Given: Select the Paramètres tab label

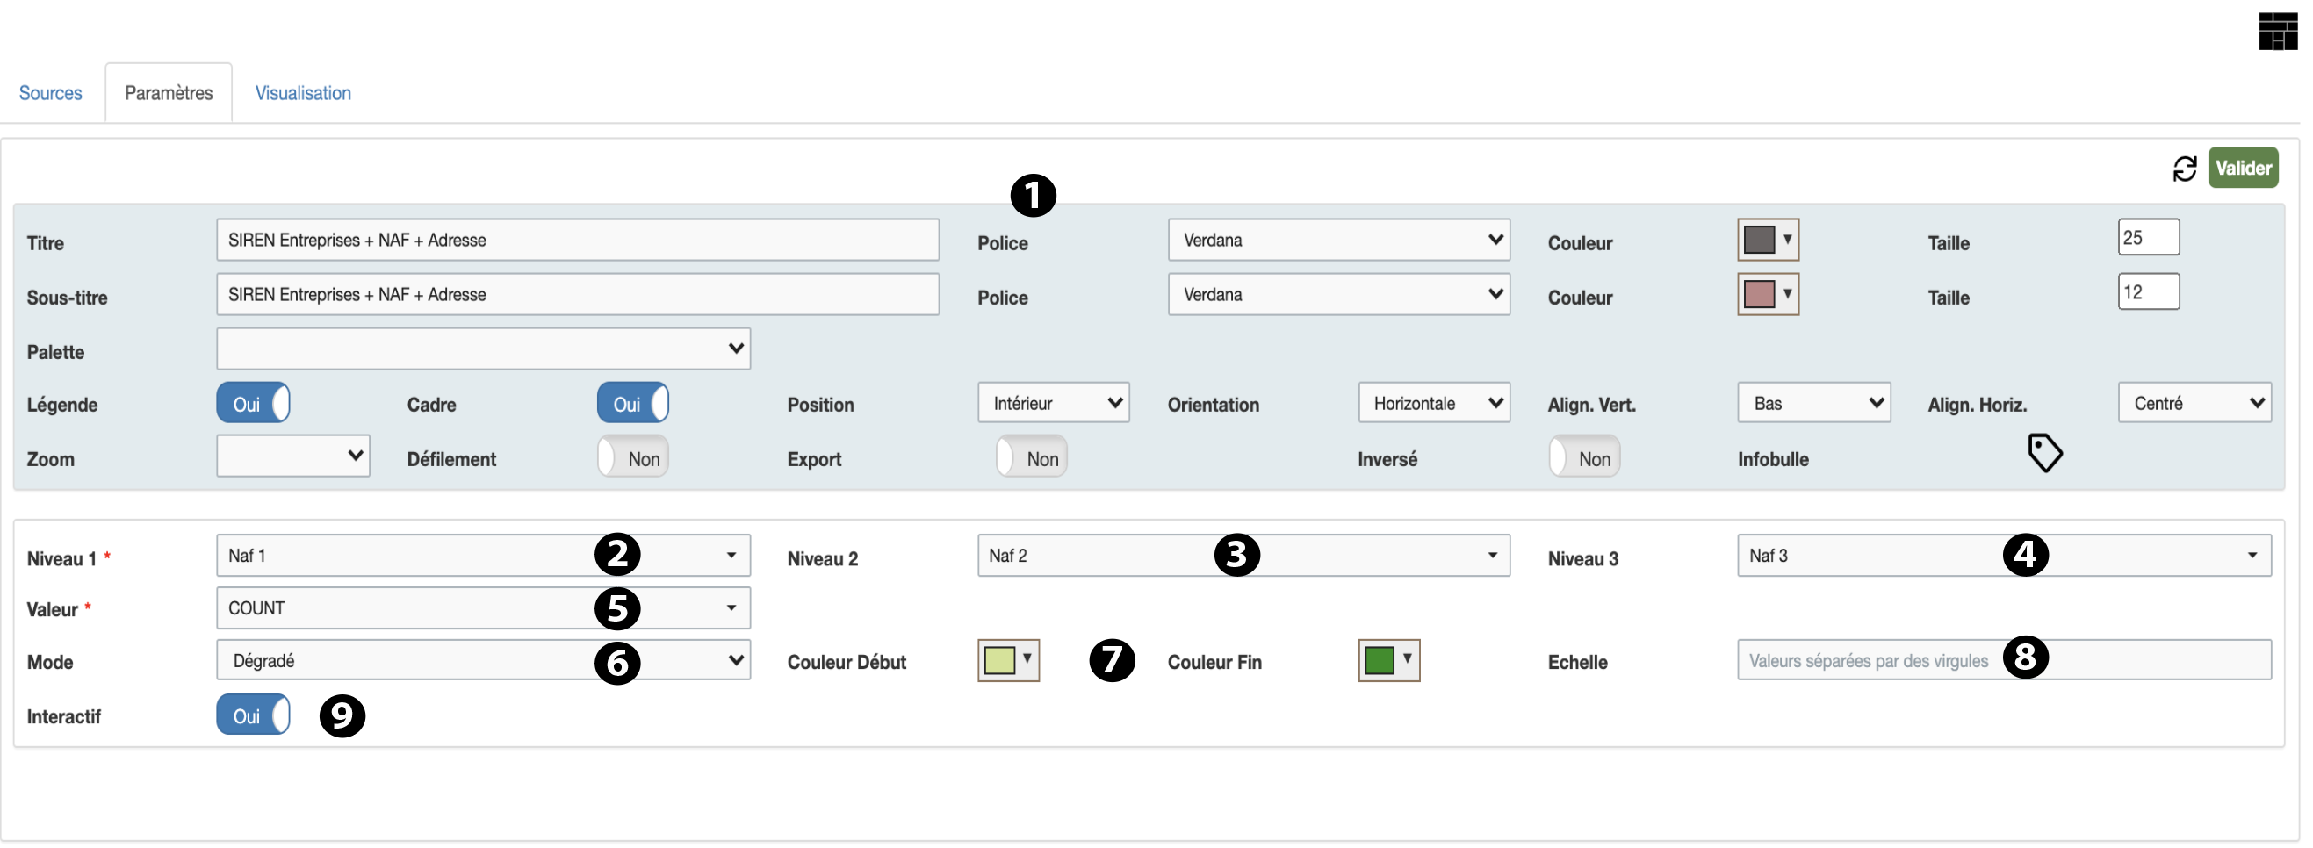Looking at the screenshot, I should (x=169, y=91).
